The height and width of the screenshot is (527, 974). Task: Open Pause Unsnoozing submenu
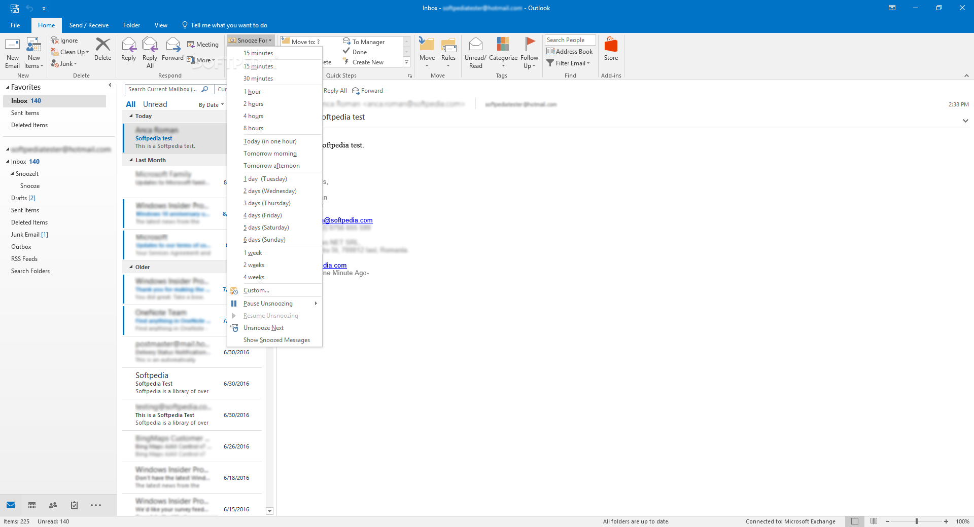click(274, 304)
